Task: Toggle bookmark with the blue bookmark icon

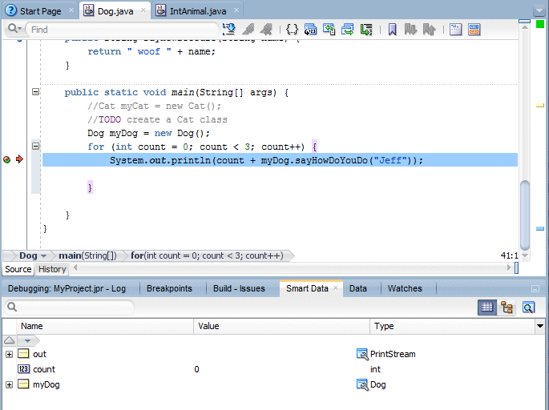Action: click(393, 30)
